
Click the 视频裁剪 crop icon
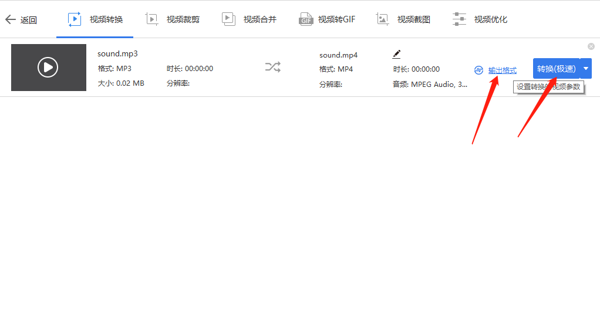coord(152,19)
